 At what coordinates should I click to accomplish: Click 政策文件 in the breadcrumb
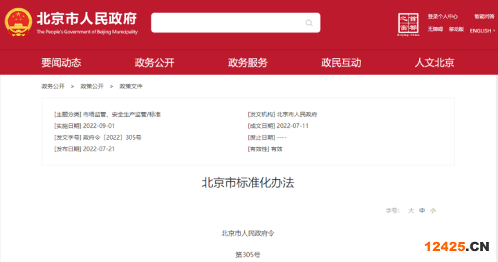tap(131, 86)
